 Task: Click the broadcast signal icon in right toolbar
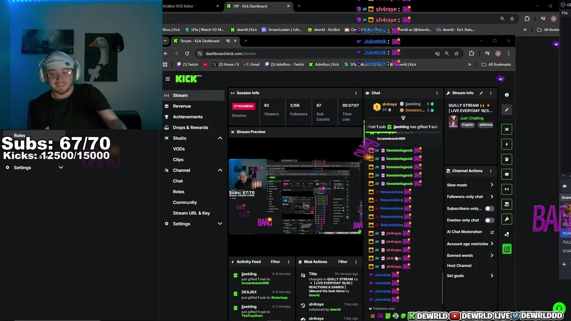point(507,189)
